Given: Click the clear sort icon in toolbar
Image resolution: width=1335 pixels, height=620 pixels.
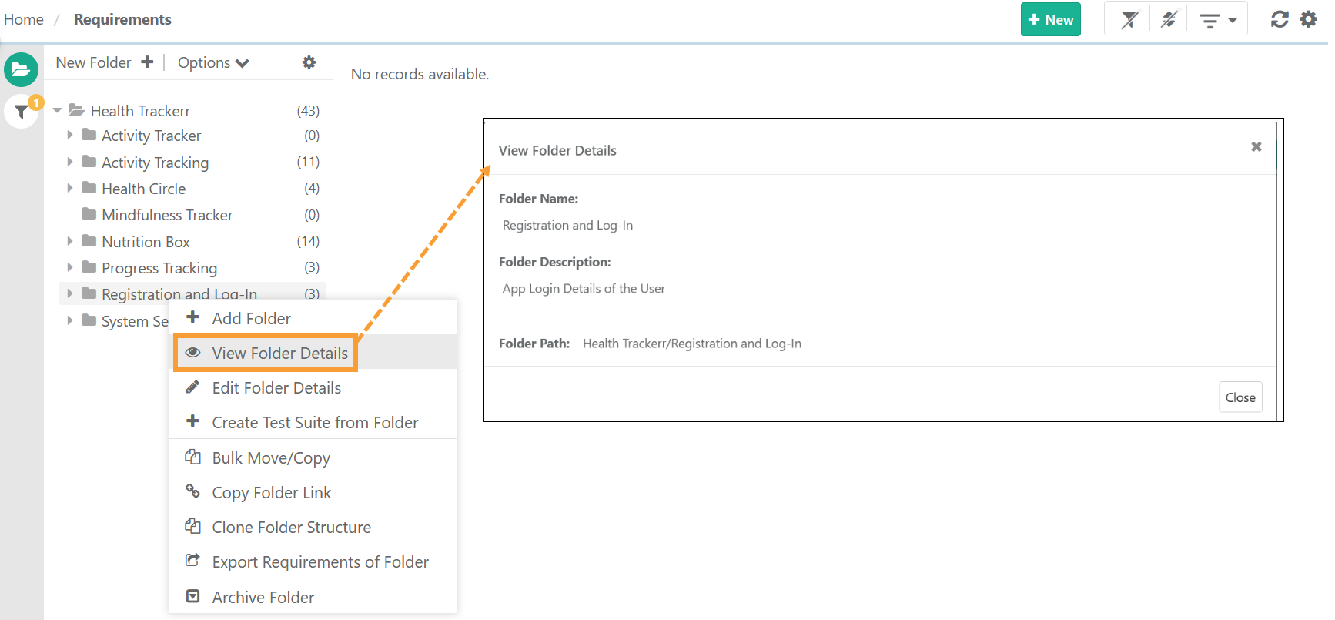Looking at the screenshot, I should (1169, 20).
